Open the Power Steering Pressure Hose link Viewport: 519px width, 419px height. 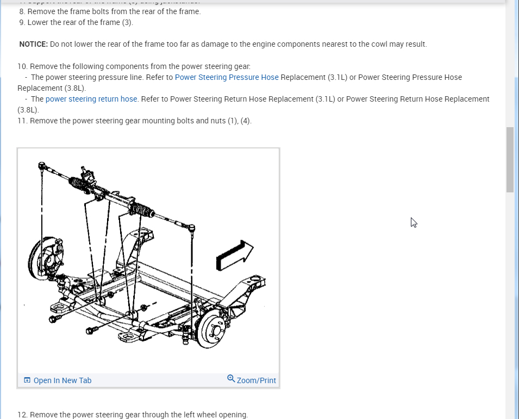pyautogui.click(x=227, y=77)
